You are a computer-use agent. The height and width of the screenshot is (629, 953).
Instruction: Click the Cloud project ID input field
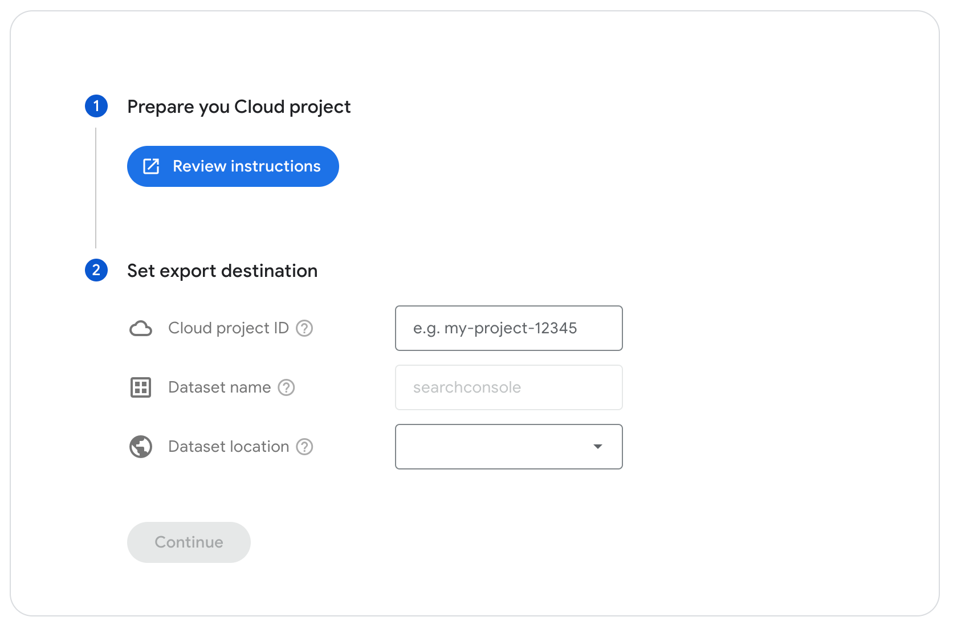[508, 328]
